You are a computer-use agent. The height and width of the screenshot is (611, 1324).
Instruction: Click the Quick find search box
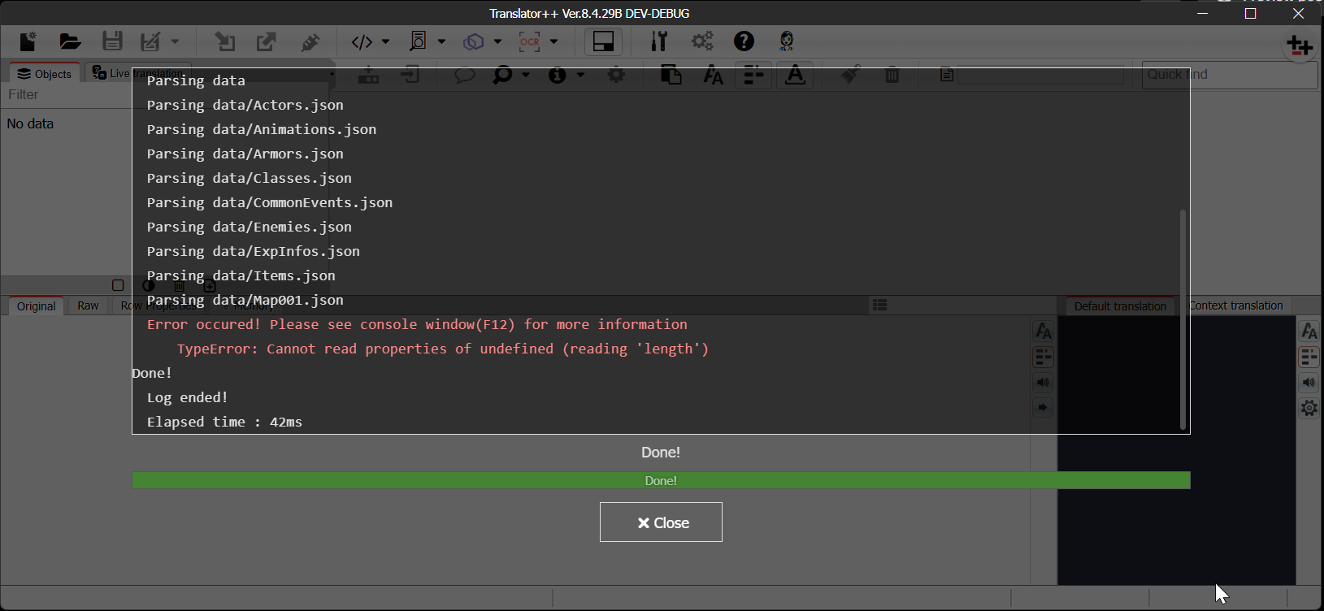point(1230,75)
